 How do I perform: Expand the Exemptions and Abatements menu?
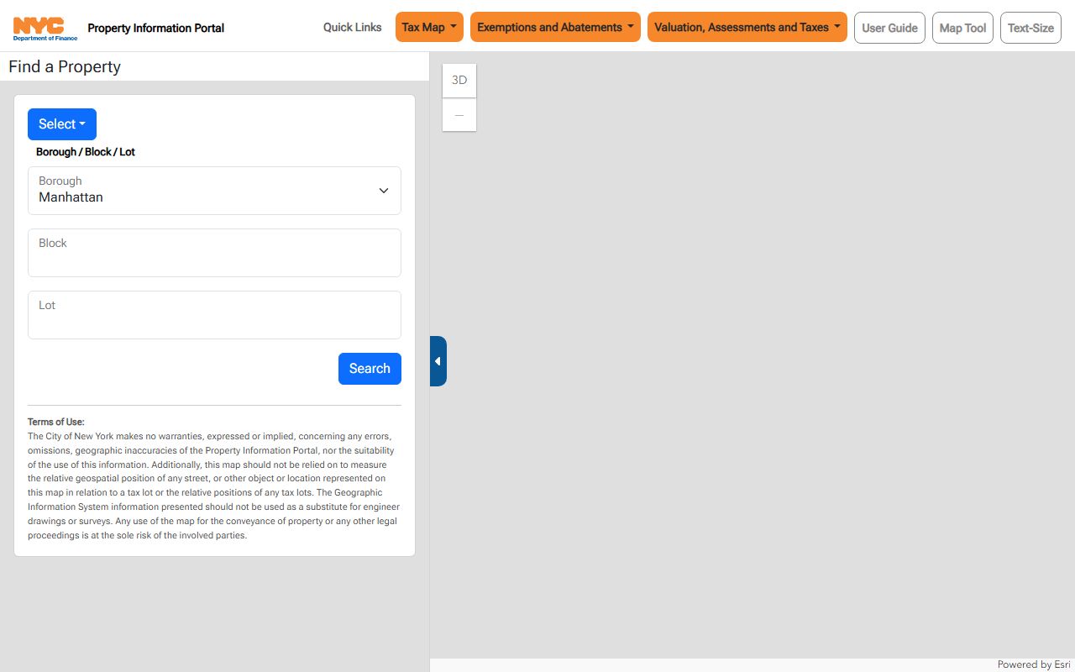pyautogui.click(x=555, y=27)
